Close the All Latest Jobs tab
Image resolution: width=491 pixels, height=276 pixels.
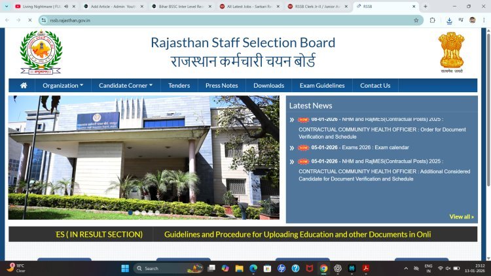coord(278,7)
